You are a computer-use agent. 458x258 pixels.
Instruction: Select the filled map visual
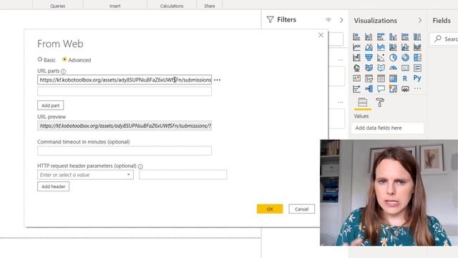pos(369,68)
